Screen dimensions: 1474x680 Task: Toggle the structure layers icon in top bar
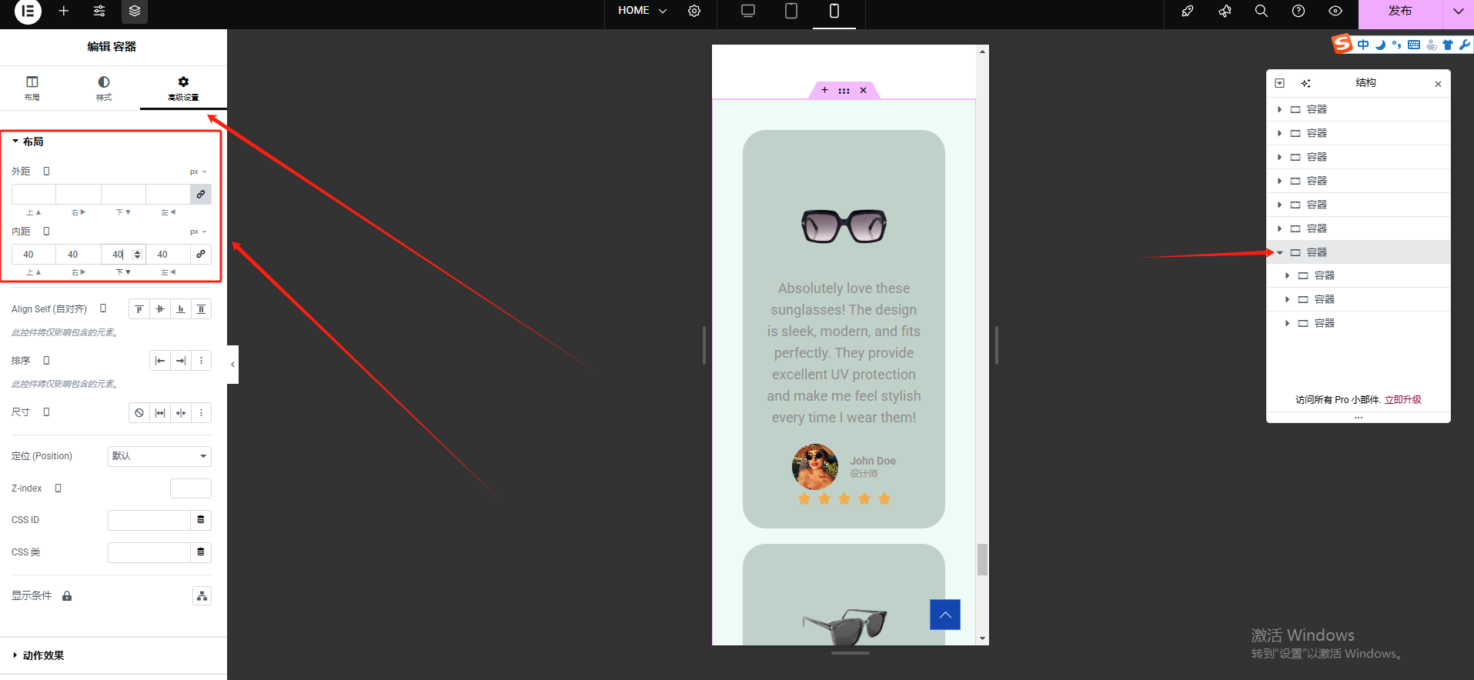[135, 11]
